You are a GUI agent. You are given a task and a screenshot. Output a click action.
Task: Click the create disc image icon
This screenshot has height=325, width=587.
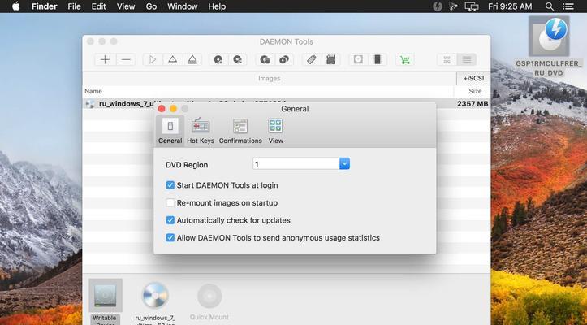tap(218, 59)
